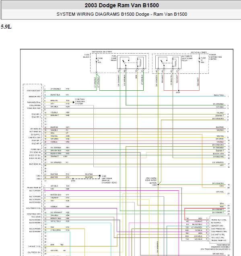This screenshot has height=256, width=241.
Task: Click the Automatic Shutdown Relay coil symbol
Action: click(x=175, y=62)
